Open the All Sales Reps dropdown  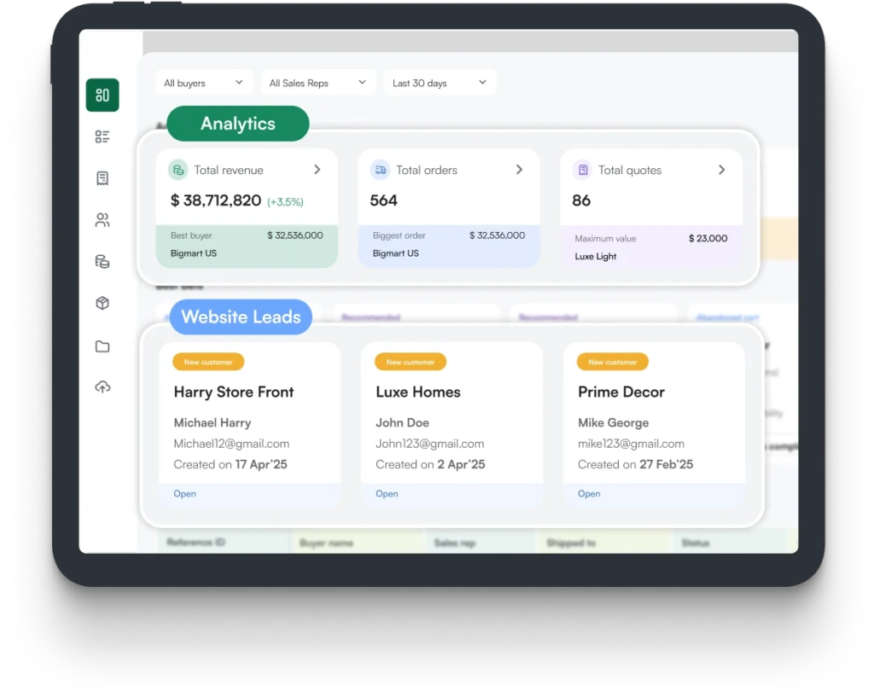pos(317,83)
